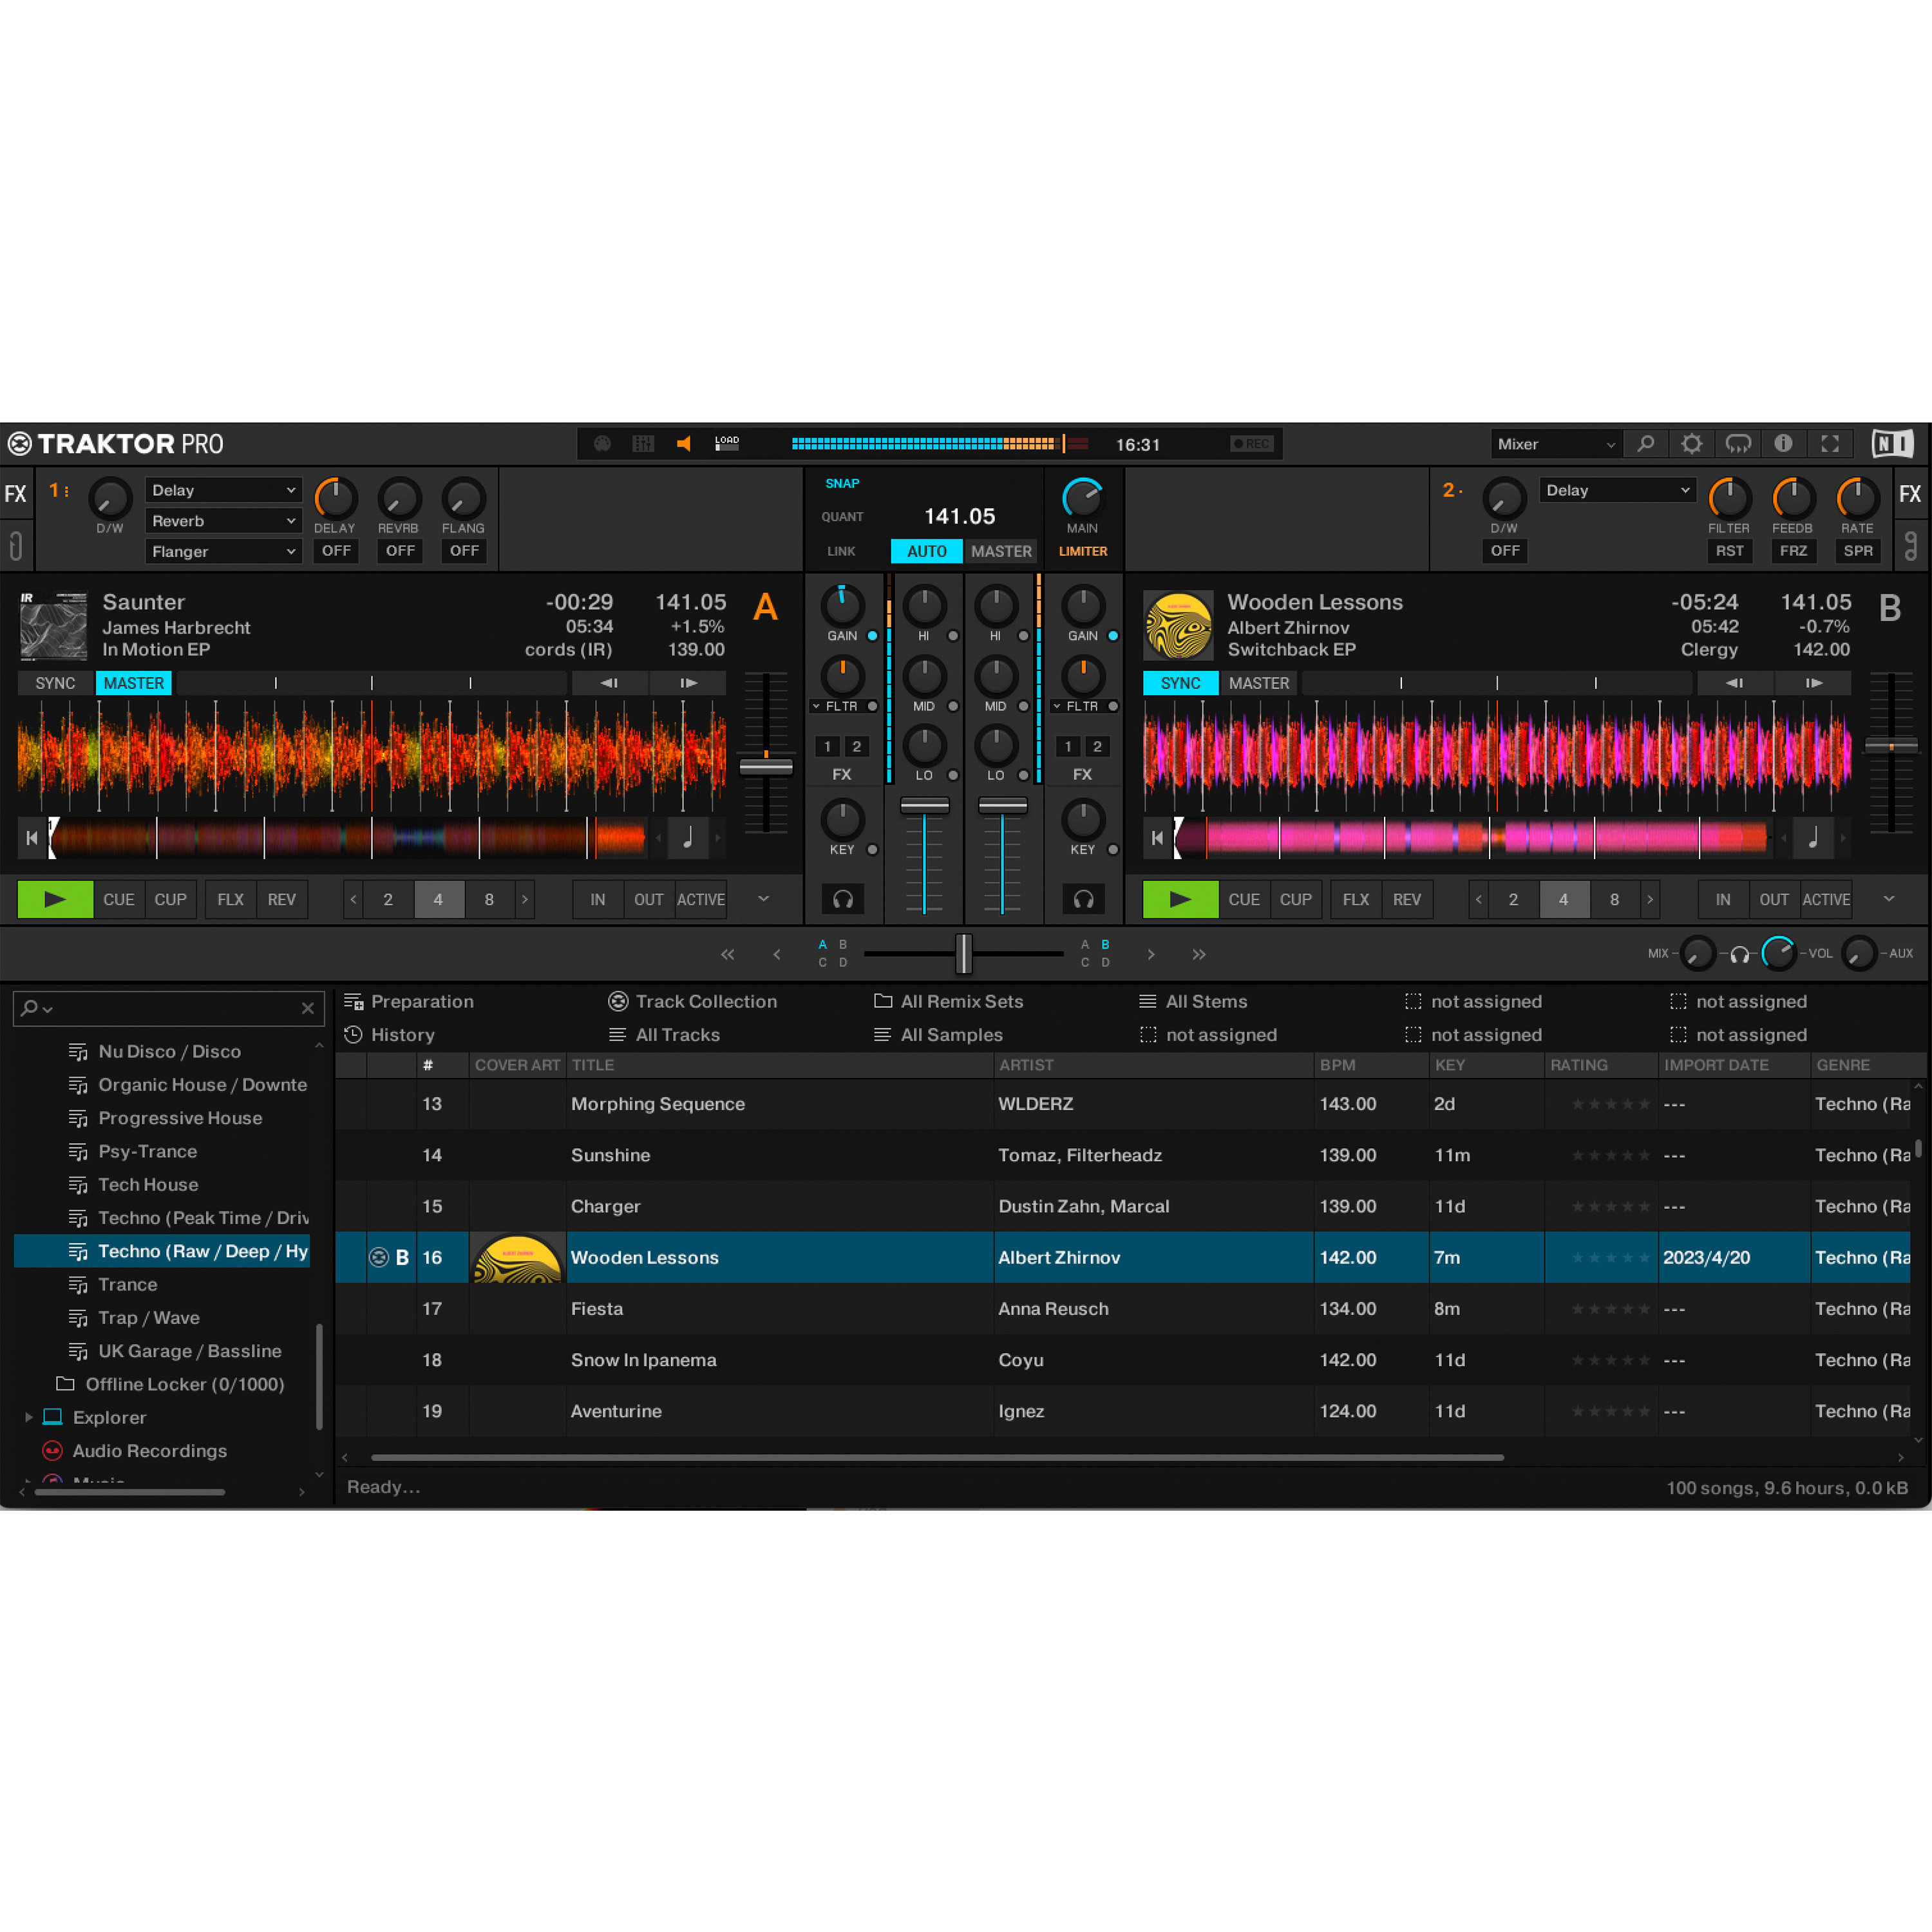1932x1932 pixels.
Task: Click the orange speaker indicator icon
Action: coord(684,444)
